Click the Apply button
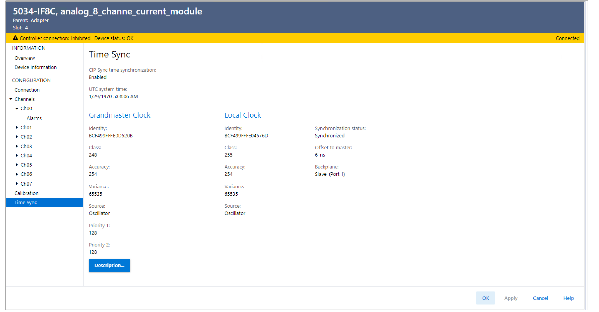The height and width of the screenshot is (312, 599). click(x=511, y=298)
